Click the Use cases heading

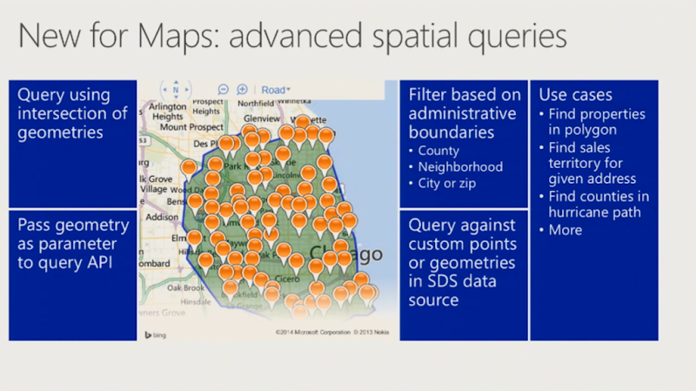coord(575,95)
